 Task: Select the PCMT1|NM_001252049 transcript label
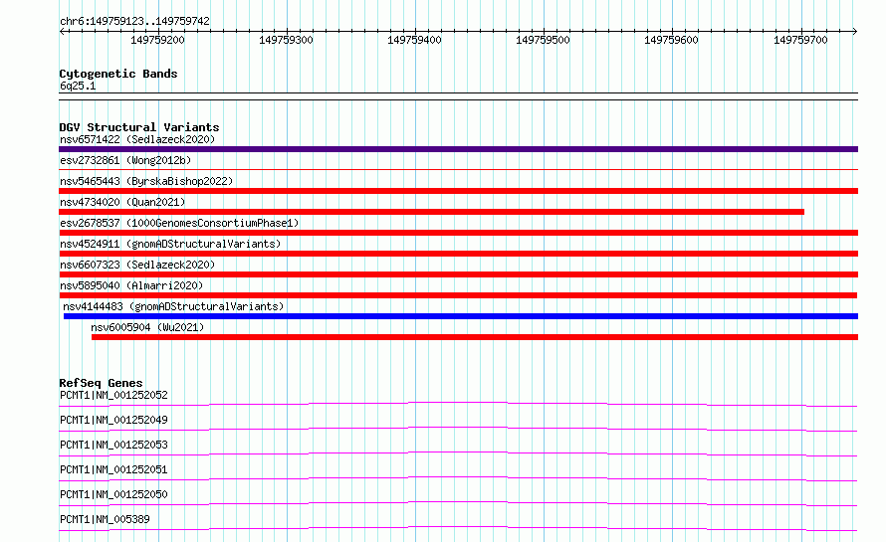click(113, 420)
